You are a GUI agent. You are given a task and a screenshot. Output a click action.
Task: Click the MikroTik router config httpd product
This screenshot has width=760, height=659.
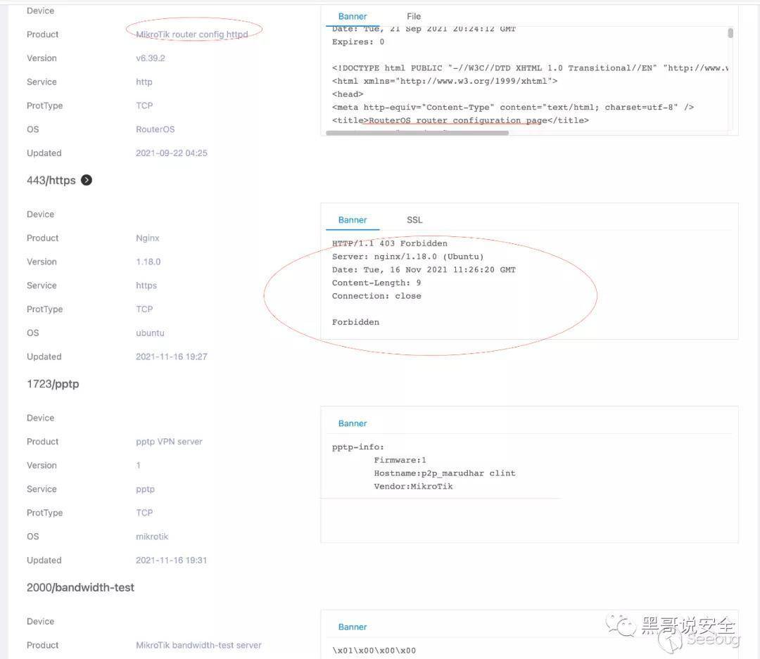point(192,34)
